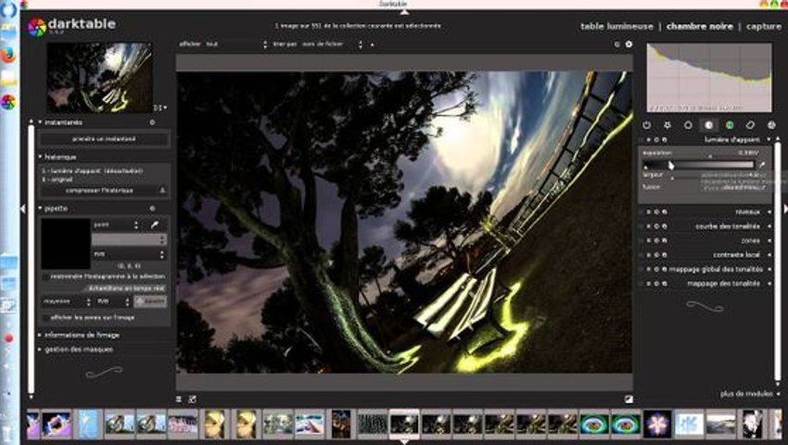Click the red record dot in dock

[8, 338]
